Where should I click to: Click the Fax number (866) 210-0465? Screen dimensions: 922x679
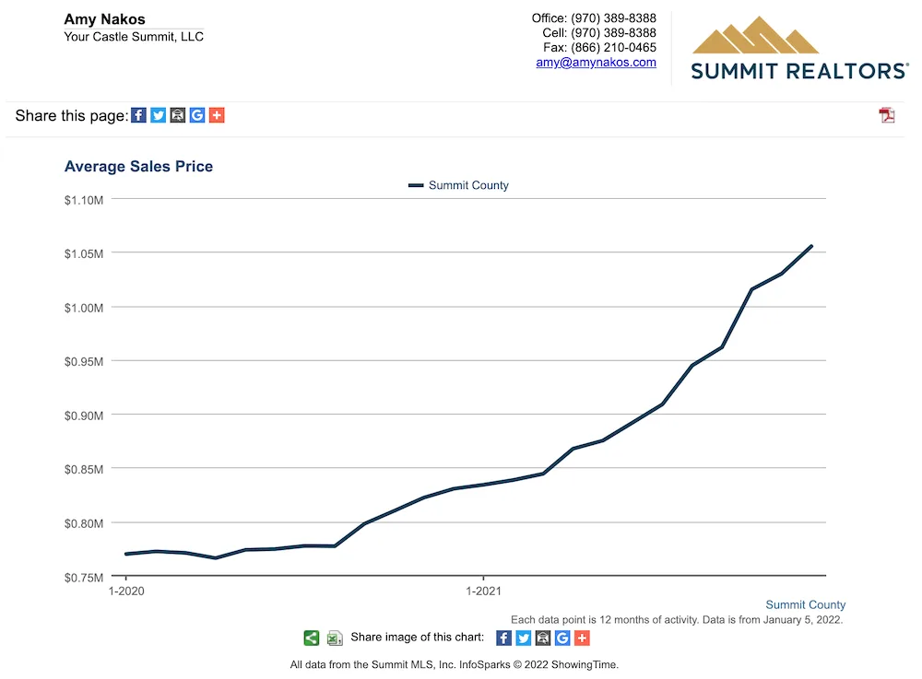pyautogui.click(x=613, y=48)
